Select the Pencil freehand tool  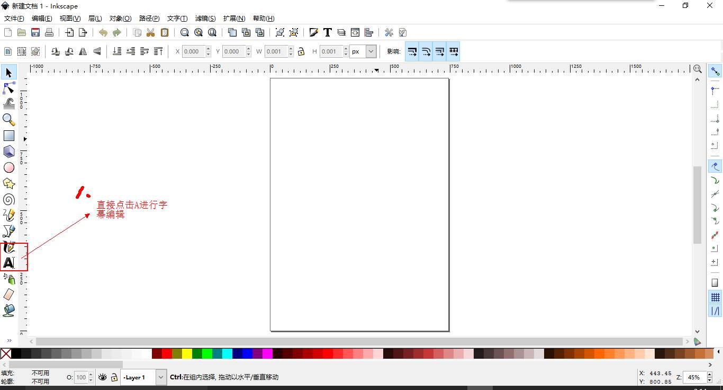pos(9,215)
